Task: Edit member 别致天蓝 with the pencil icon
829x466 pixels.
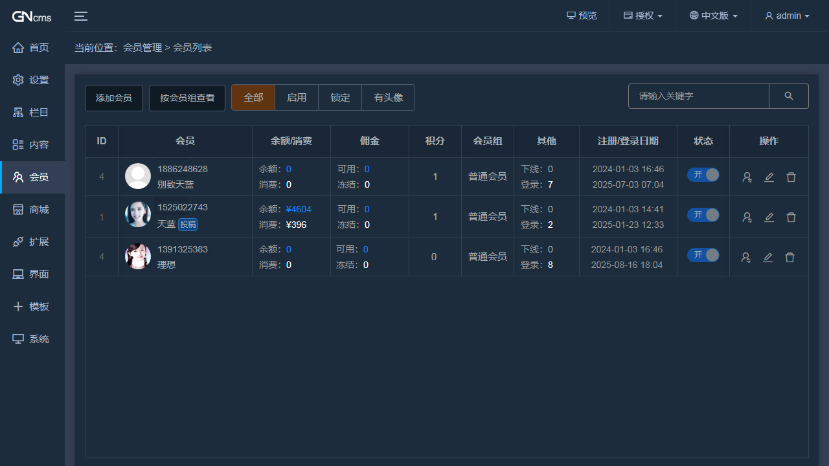Action: [x=769, y=177]
